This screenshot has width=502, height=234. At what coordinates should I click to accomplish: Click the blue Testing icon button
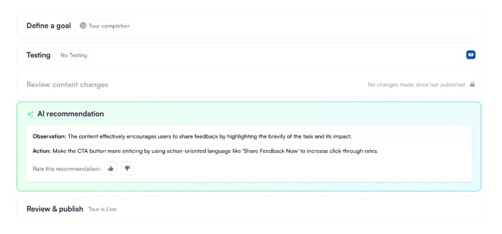(x=471, y=55)
